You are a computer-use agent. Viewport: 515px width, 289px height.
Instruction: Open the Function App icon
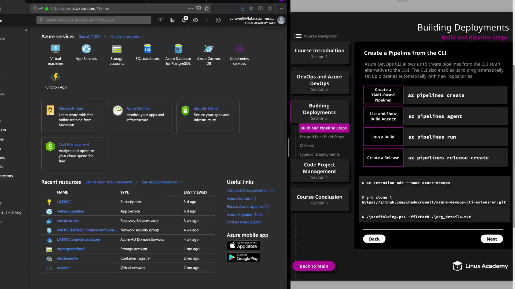(x=56, y=78)
